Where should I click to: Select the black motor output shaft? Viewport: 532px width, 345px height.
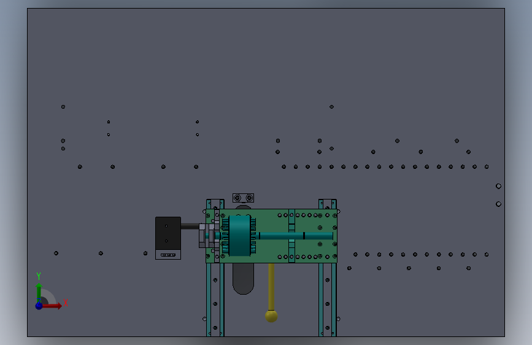(x=190, y=226)
